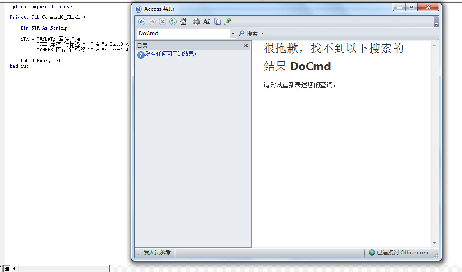The image size is (462, 272).
Task: Go back in Access Help
Action: click(x=142, y=22)
